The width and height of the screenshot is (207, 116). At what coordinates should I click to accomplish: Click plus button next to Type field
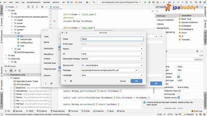tap(161, 36)
